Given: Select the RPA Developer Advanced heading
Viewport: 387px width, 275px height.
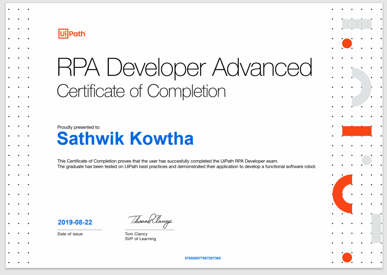Looking at the screenshot, I should 185,67.
